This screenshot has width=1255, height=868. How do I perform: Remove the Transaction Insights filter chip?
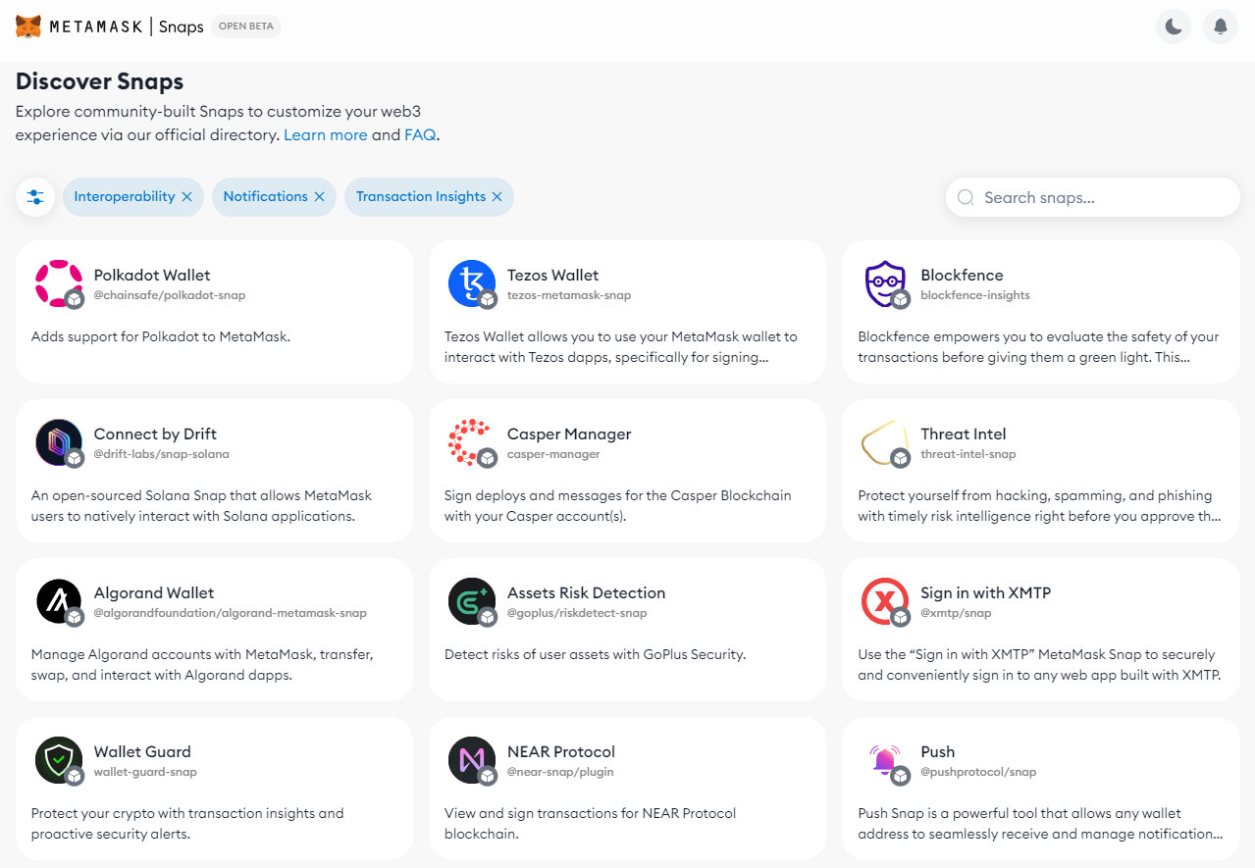497,197
